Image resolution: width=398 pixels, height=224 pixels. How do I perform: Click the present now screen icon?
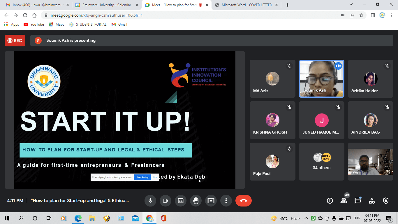click(211, 201)
